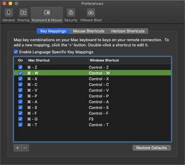The width and height of the screenshot is (185, 165).
Task: Select the Key Mappings tab
Action: (x=53, y=31)
